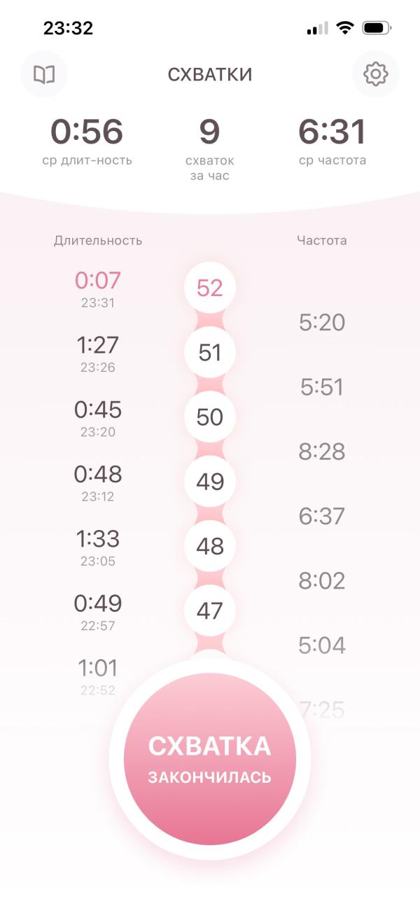Open contraction number 48 entry

point(210,546)
